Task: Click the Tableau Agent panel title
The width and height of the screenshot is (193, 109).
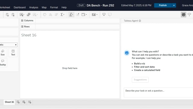Action: (131, 21)
